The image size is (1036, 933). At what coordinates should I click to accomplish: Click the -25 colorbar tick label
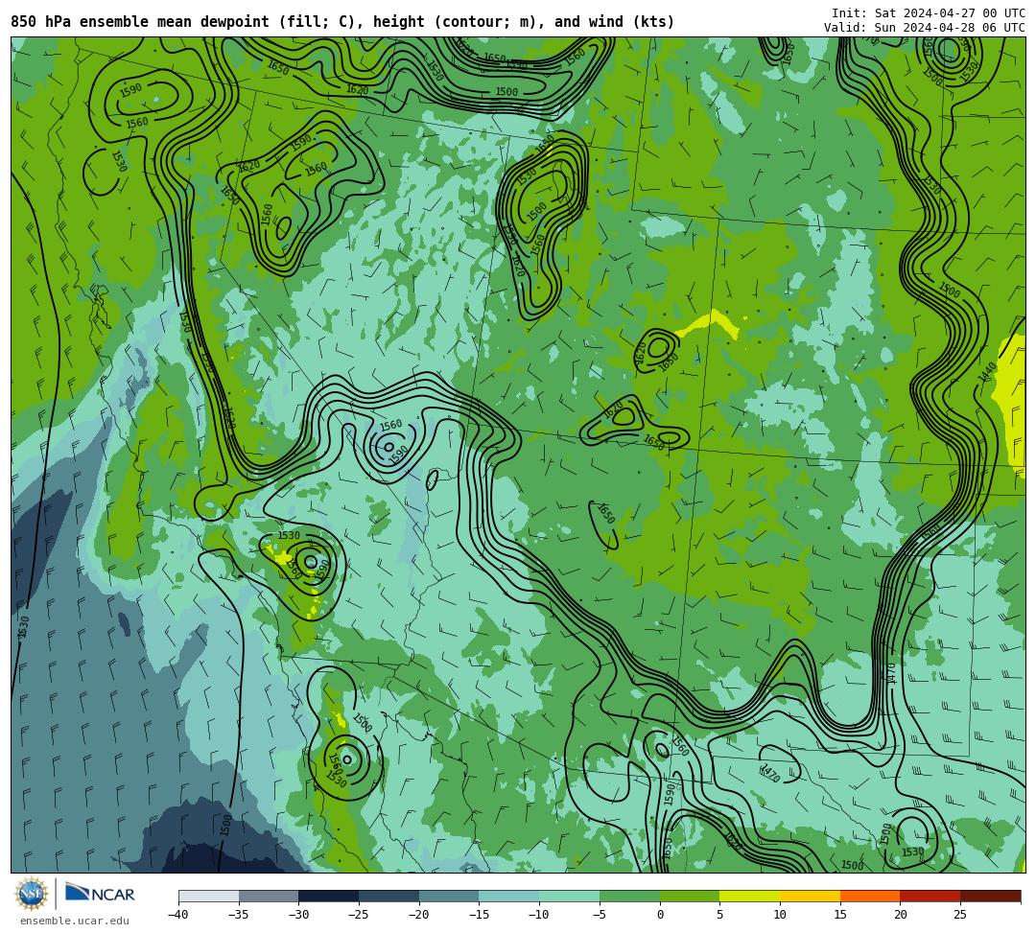[x=359, y=915]
